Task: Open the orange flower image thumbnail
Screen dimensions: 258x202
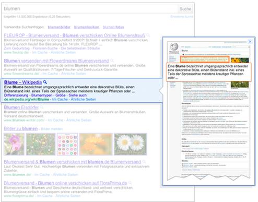Action: pyautogui.click(x=96, y=144)
